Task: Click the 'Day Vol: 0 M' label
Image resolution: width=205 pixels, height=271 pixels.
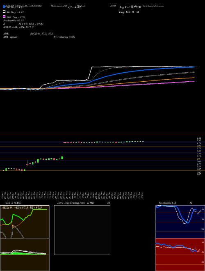Action: (129, 12)
